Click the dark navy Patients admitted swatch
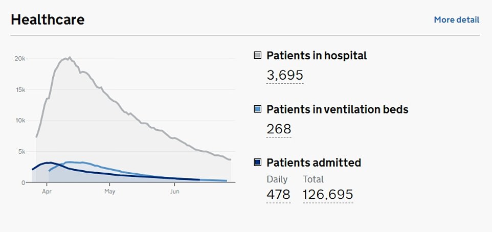This screenshot has height=232, width=492. point(258,163)
